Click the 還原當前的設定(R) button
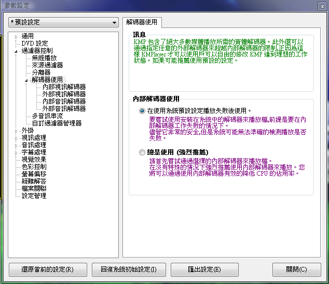329x284 pixels. tap(48, 269)
